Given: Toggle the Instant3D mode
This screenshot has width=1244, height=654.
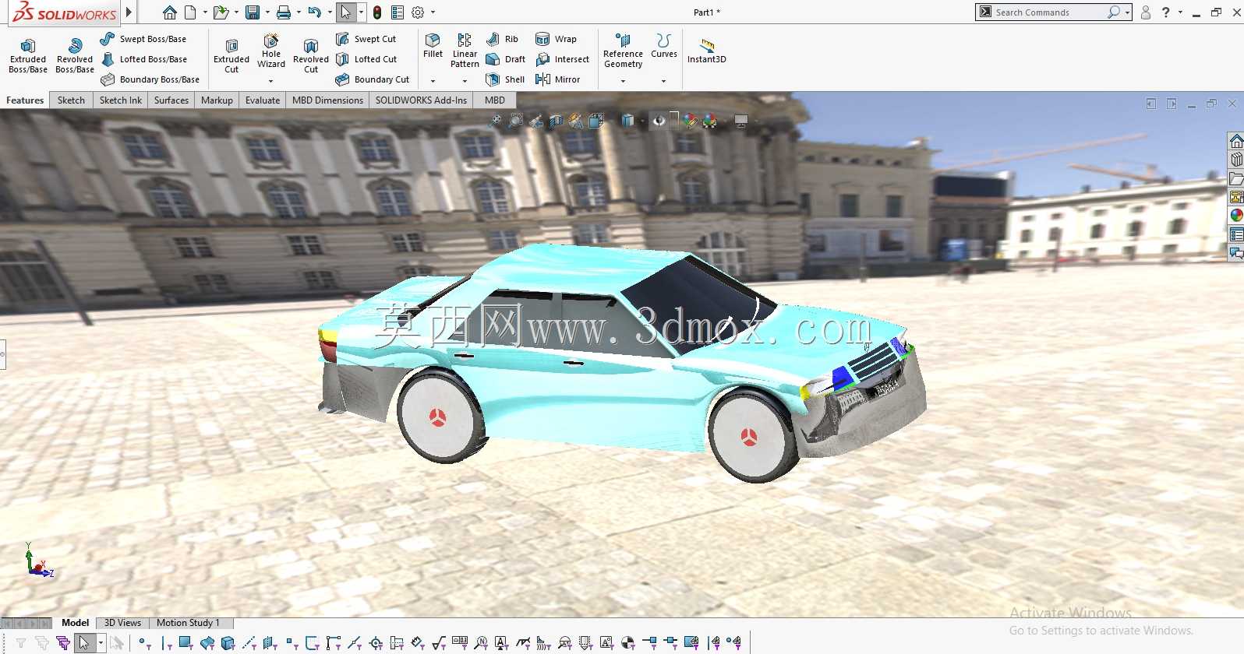Looking at the screenshot, I should point(706,49).
